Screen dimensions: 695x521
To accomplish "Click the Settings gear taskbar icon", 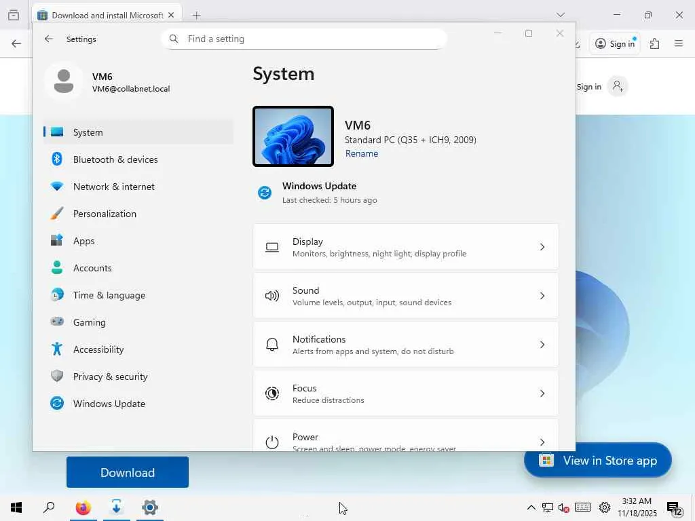I will click(x=150, y=507).
